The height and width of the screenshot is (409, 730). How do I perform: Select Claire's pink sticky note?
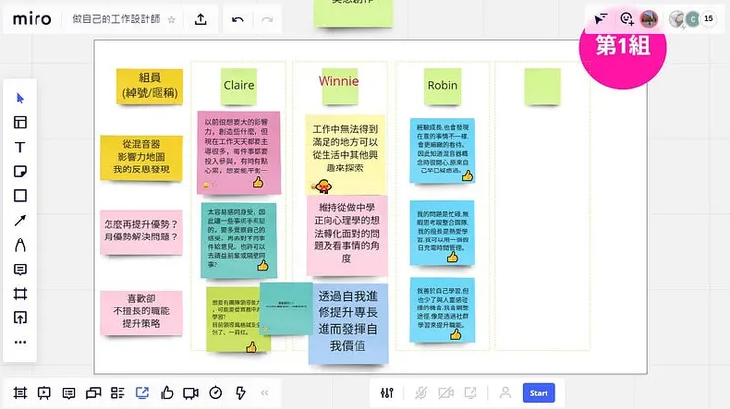coord(239,152)
